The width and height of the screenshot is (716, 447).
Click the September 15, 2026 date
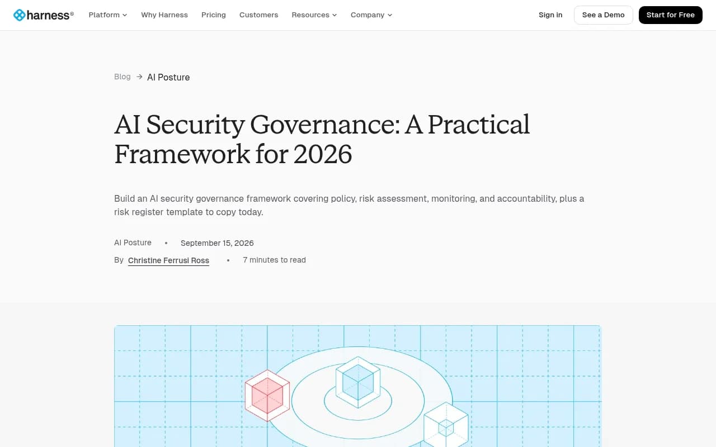[217, 243]
